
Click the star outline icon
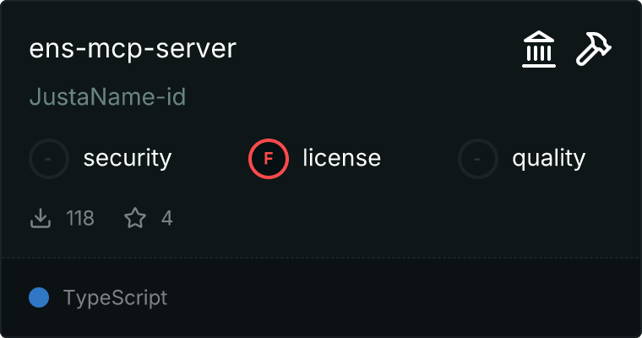135,219
